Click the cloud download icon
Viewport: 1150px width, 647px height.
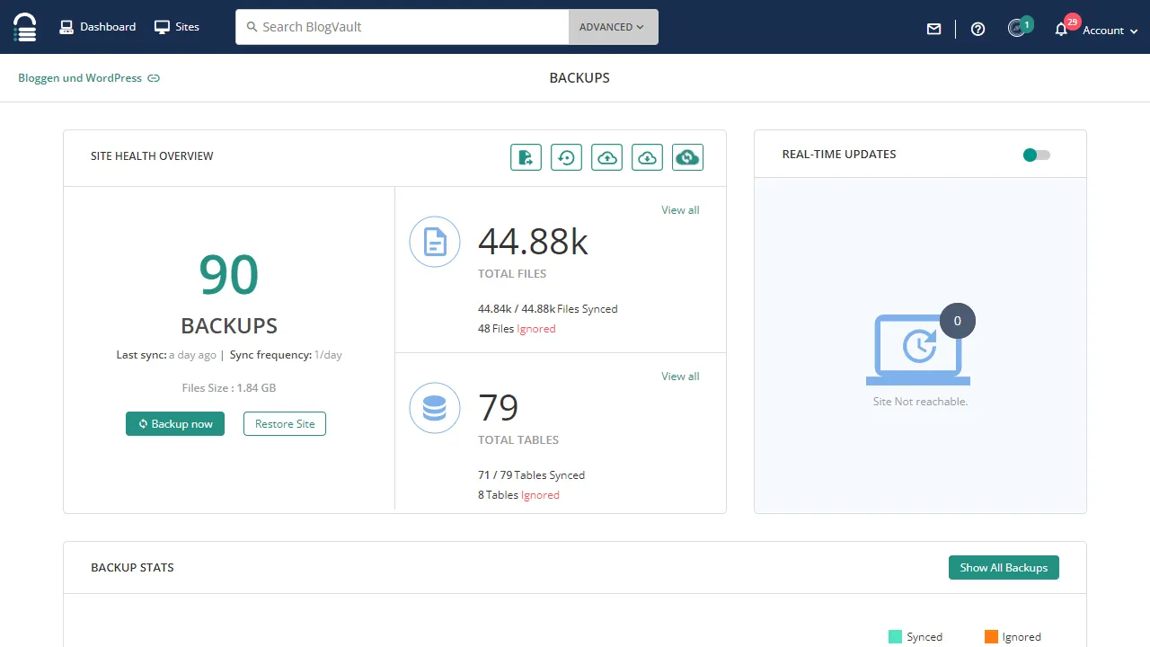click(x=648, y=157)
